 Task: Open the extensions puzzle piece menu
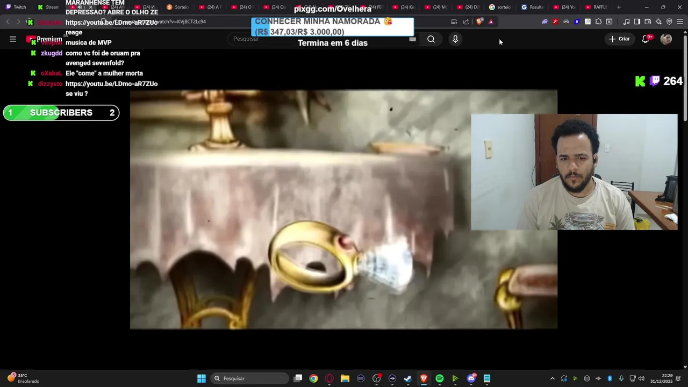(598, 21)
